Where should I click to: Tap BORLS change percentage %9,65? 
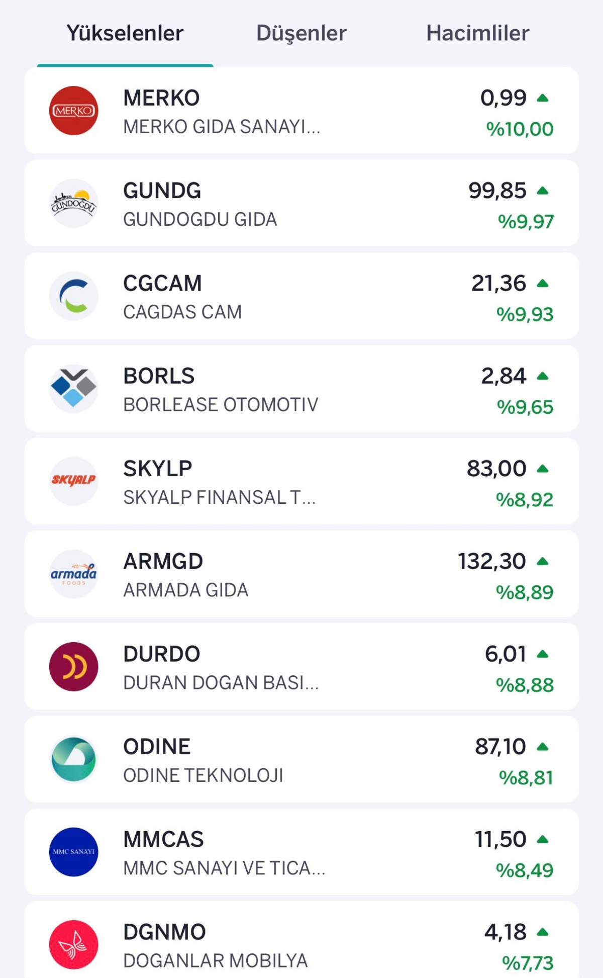pos(525,407)
